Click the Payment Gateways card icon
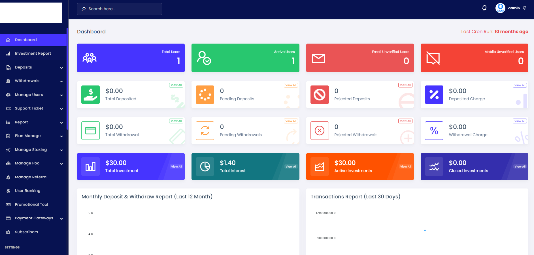Image resolution: width=534 pixels, height=255 pixels. (x=8, y=218)
